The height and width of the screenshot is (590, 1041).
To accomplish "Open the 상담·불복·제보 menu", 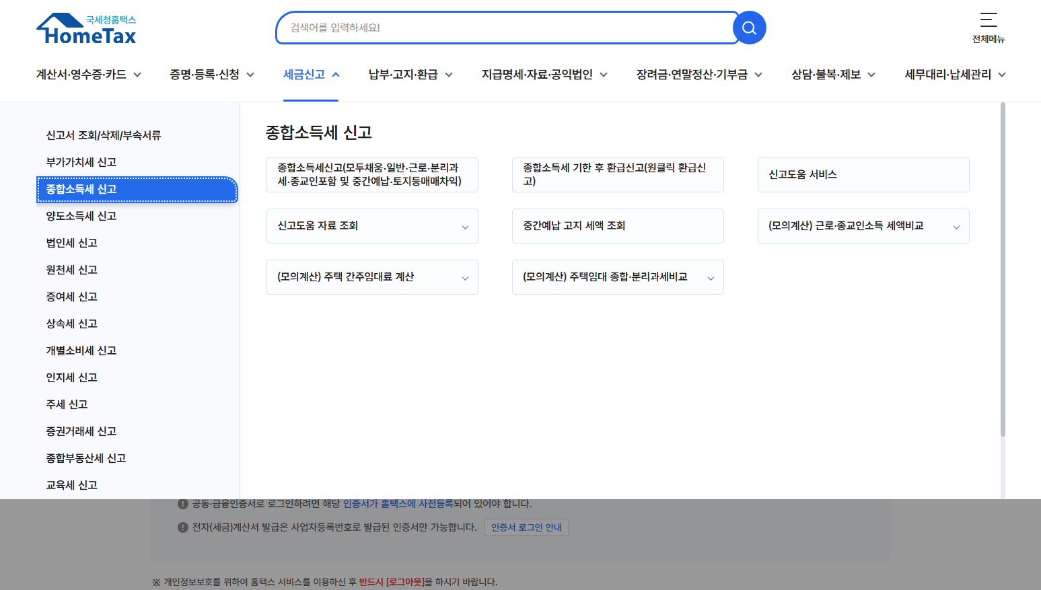I will (833, 75).
